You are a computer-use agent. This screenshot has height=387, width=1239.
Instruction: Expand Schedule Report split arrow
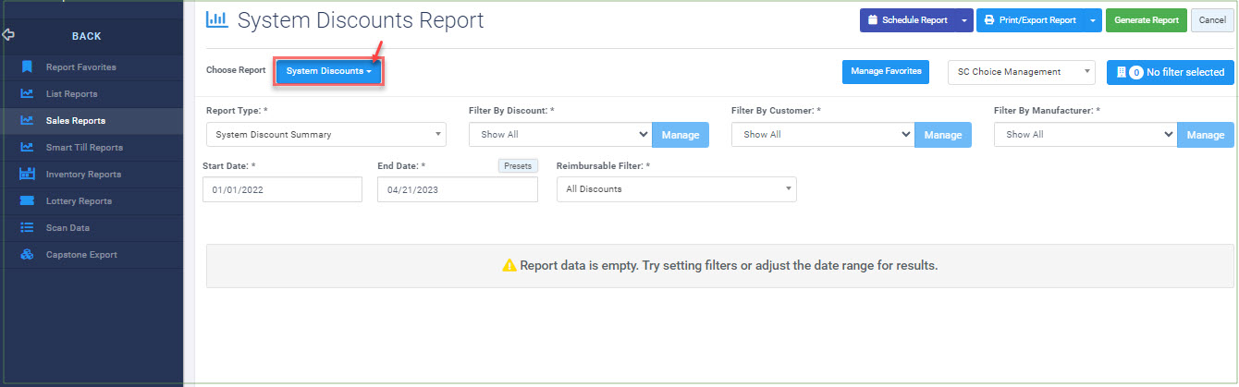tap(964, 20)
